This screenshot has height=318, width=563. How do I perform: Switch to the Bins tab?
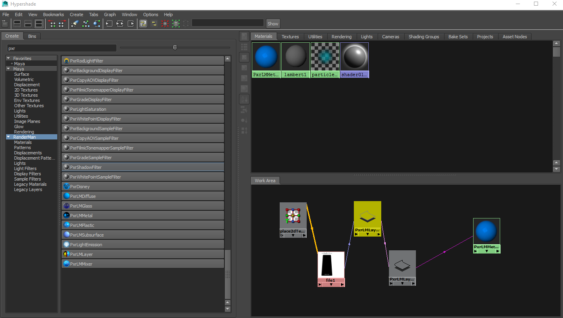point(32,36)
